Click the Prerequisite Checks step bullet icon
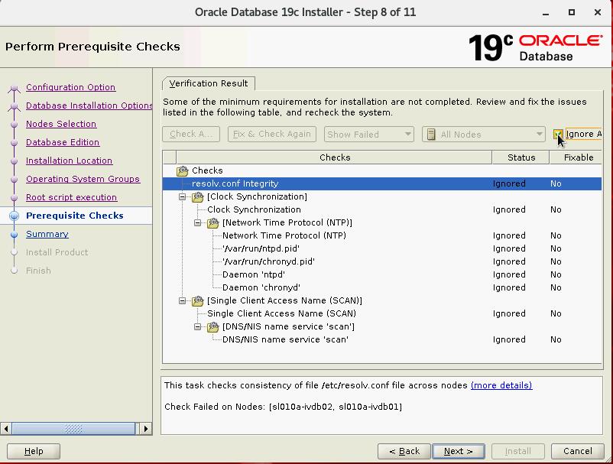The image size is (613, 464). click(x=14, y=216)
